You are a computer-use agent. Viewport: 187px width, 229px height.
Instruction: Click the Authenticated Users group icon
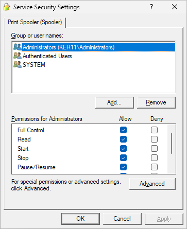pos(18,56)
